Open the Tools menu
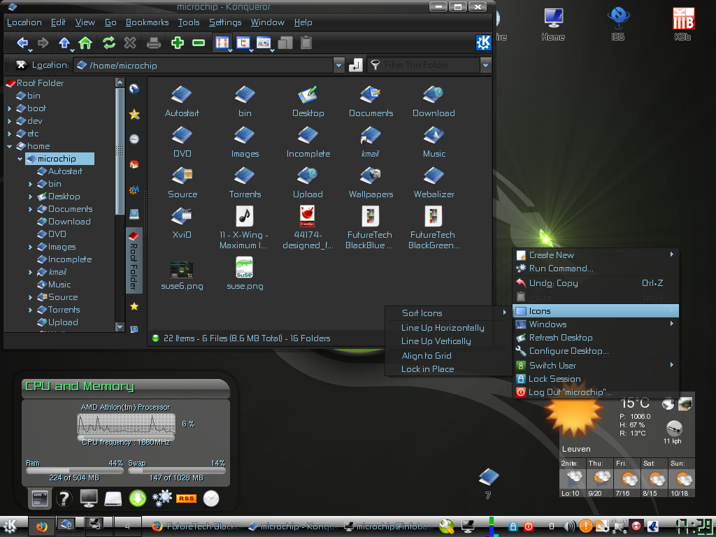The image size is (716, 537). [x=189, y=22]
